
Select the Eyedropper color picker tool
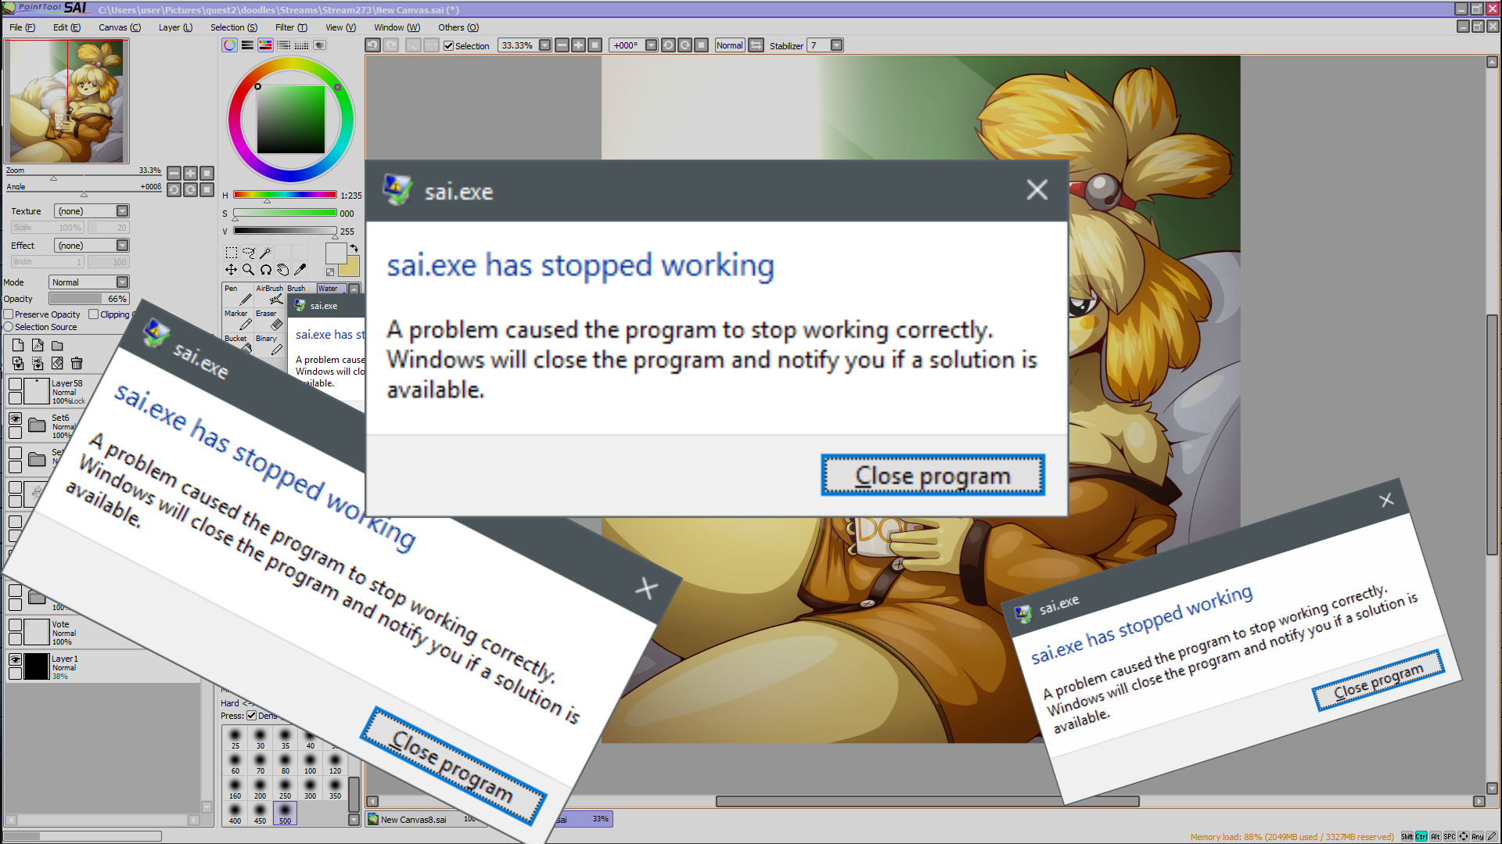pyautogui.click(x=300, y=270)
